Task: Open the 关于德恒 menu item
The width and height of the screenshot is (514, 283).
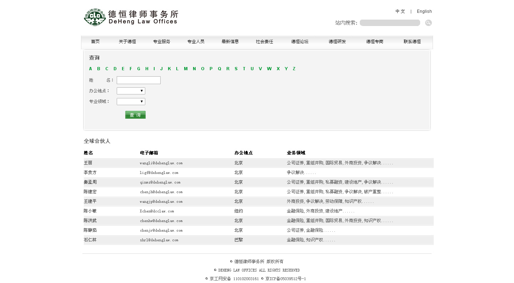Action: point(127,42)
